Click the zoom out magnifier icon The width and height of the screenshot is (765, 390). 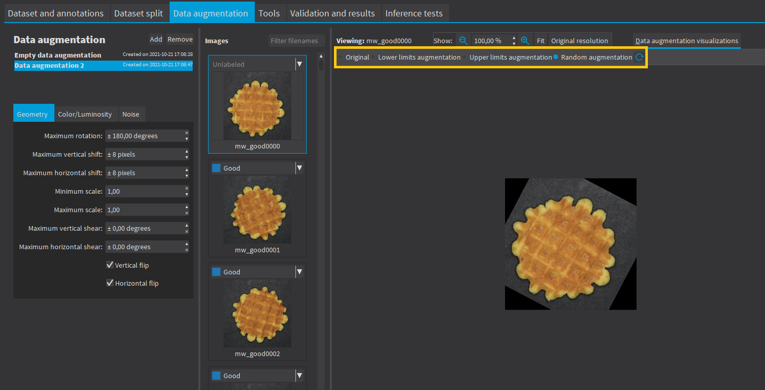click(463, 40)
